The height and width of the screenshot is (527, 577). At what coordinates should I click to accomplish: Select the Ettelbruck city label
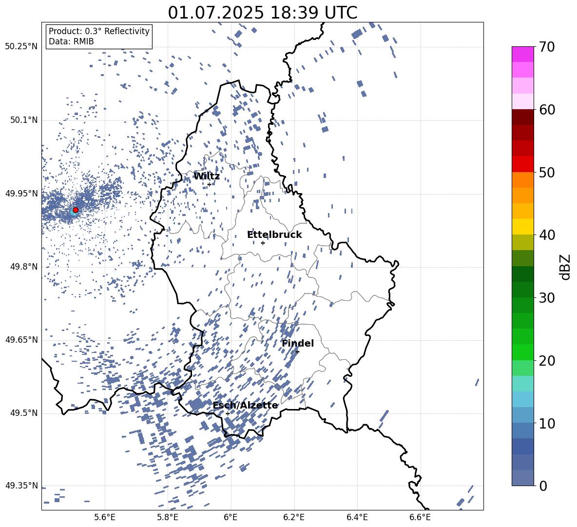click(x=274, y=235)
